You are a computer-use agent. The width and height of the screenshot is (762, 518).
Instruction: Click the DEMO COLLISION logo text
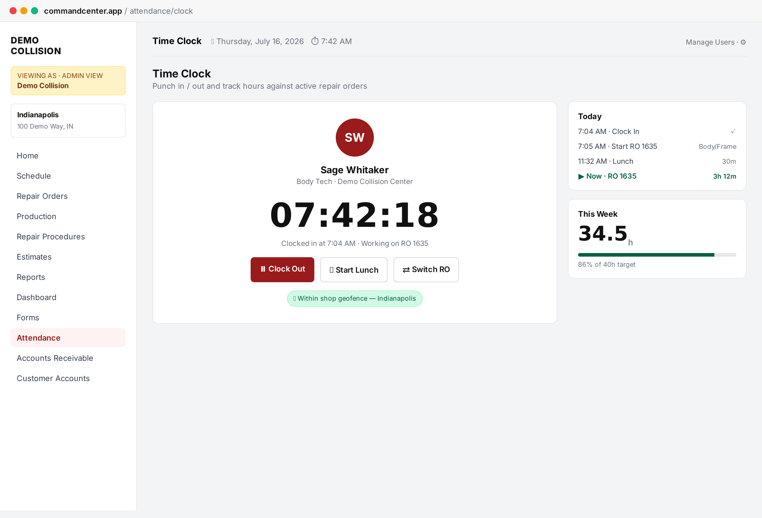click(36, 46)
